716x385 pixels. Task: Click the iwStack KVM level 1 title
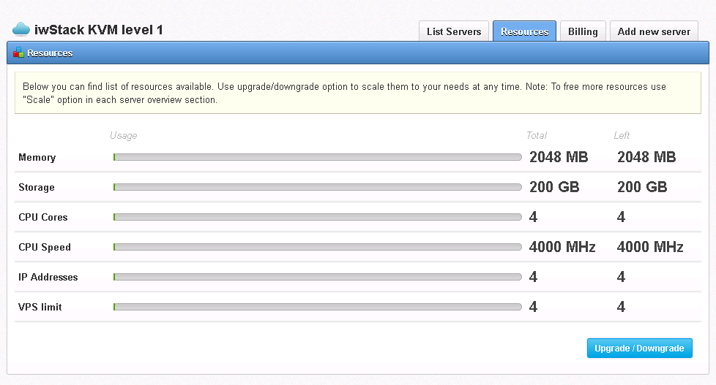(x=99, y=30)
